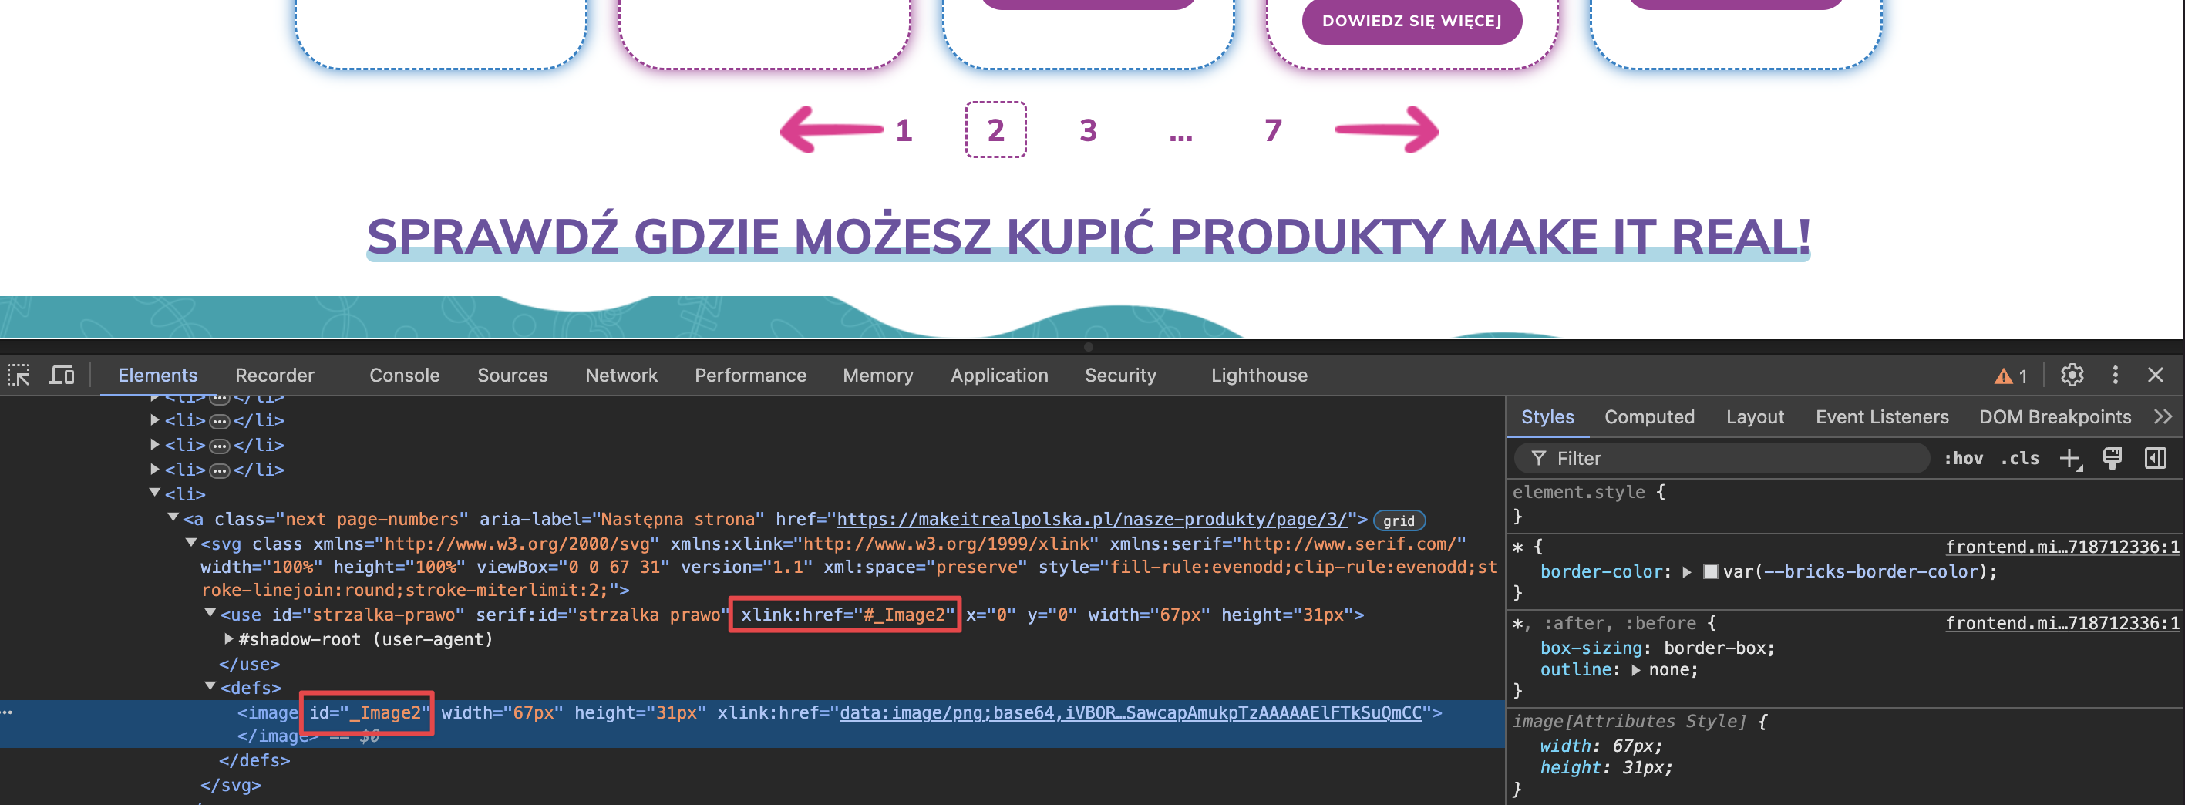Viewport: 2185px width, 805px height.
Task: Expand the #shadow-root user-agent node
Action: tap(229, 638)
